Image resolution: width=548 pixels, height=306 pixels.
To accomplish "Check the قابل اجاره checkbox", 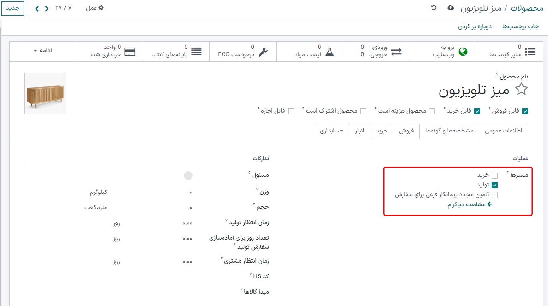I will click(x=291, y=111).
